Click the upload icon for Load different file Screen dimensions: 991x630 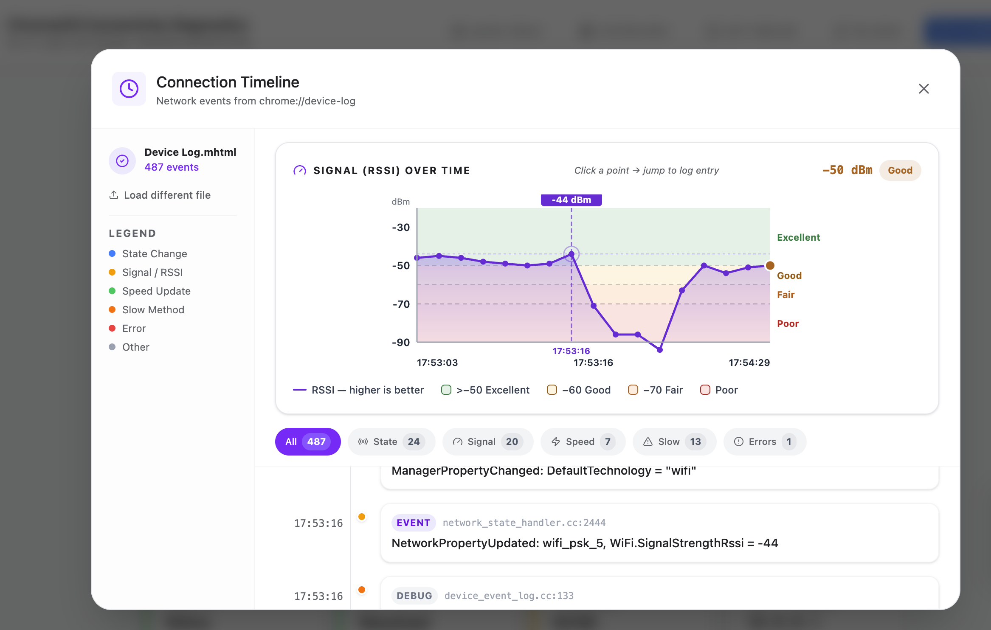pyautogui.click(x=114, y=195)
